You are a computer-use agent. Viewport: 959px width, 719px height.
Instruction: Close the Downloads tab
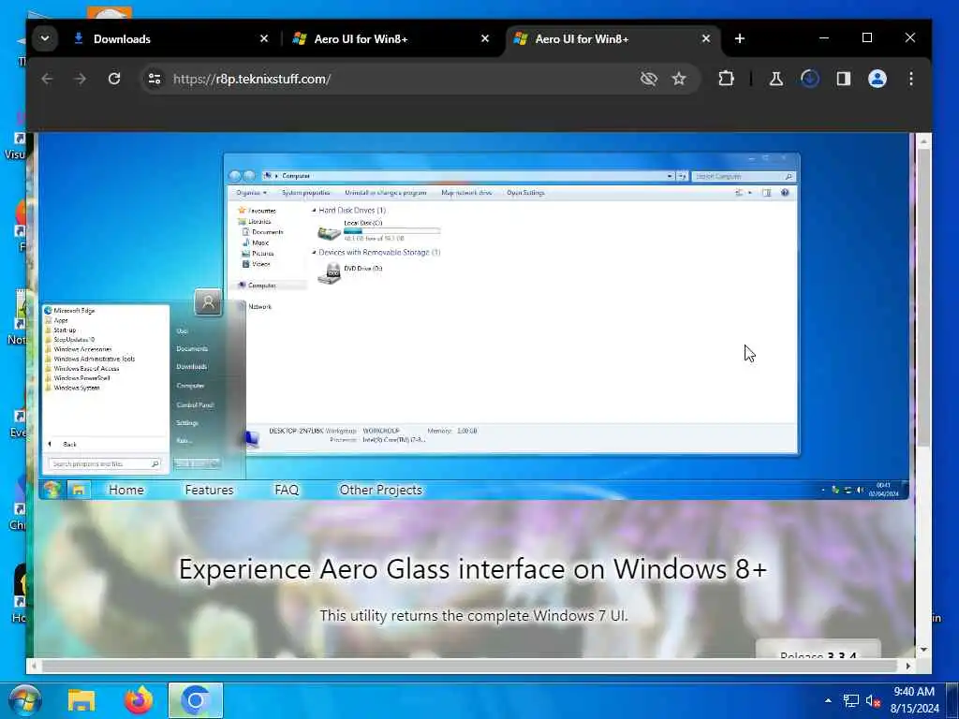263,38
